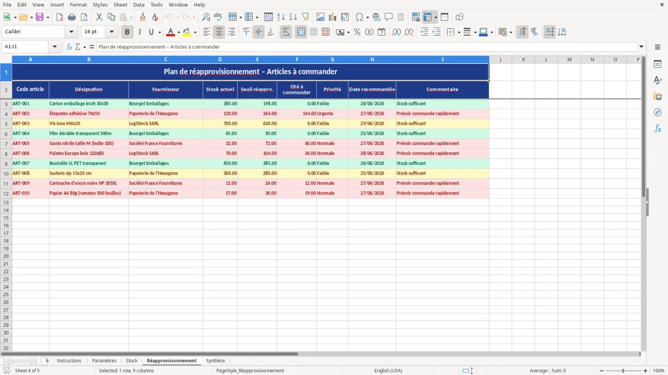Open the sidebar Navigator panel

click(x=657, y=112)
